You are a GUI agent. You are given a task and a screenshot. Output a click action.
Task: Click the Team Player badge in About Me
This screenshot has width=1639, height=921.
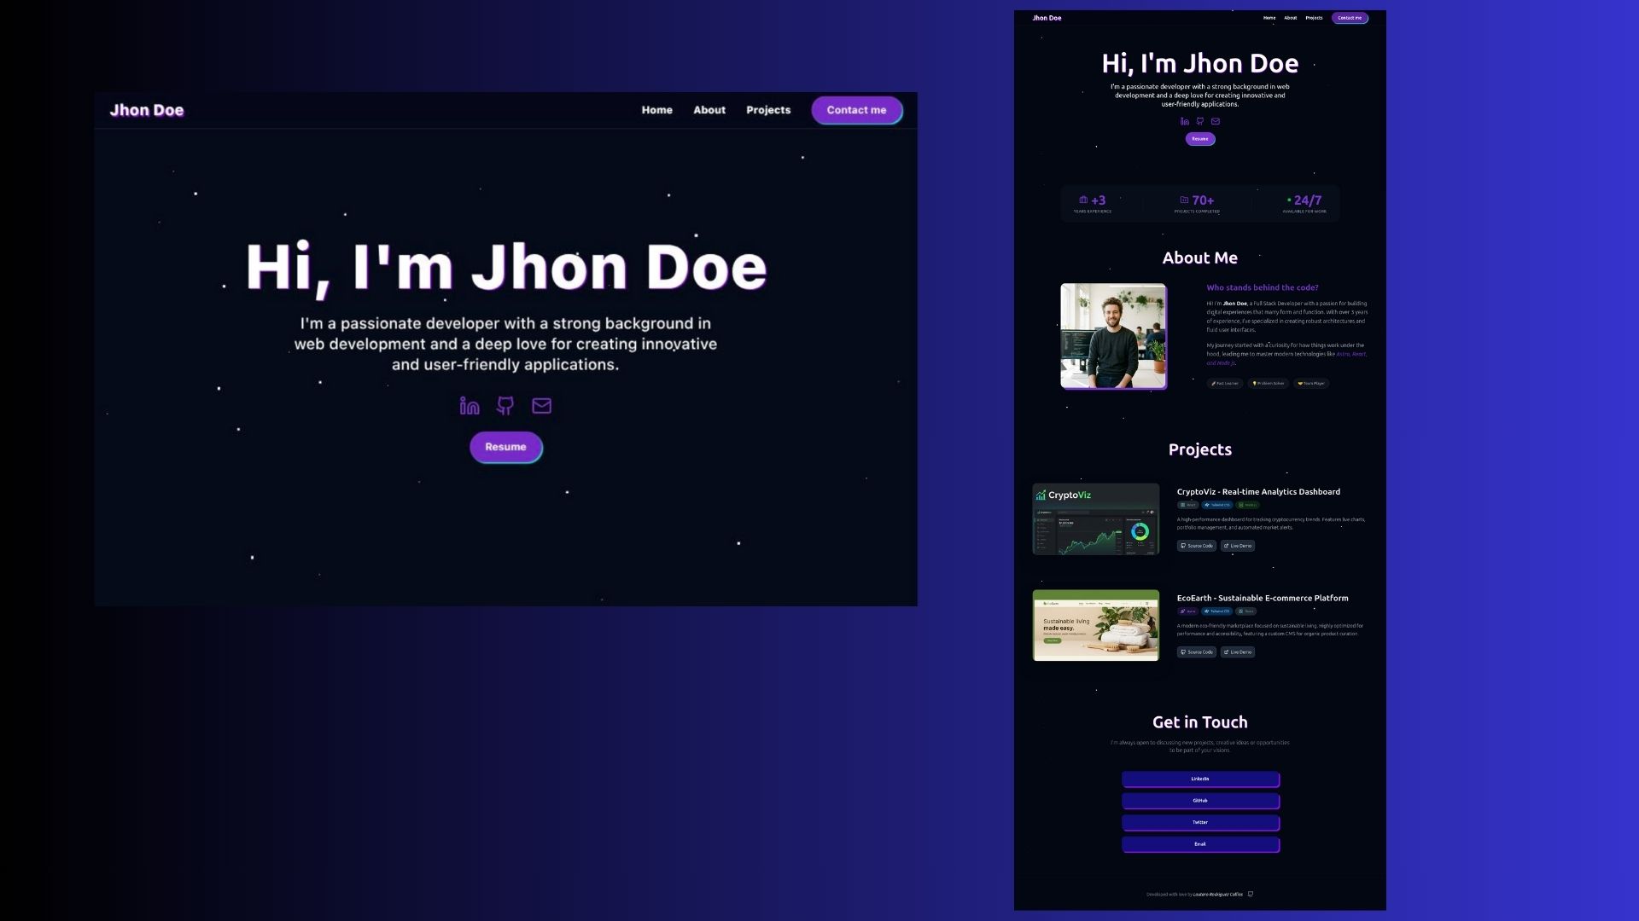point(1312,383)
